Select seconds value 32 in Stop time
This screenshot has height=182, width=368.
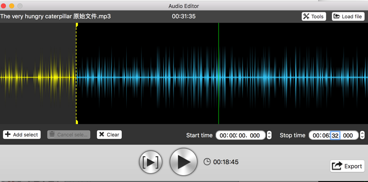click(335, 135)
